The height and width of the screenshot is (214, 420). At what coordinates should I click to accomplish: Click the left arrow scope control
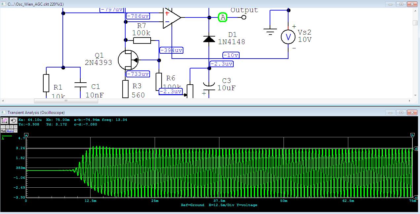tap(8, 127)
